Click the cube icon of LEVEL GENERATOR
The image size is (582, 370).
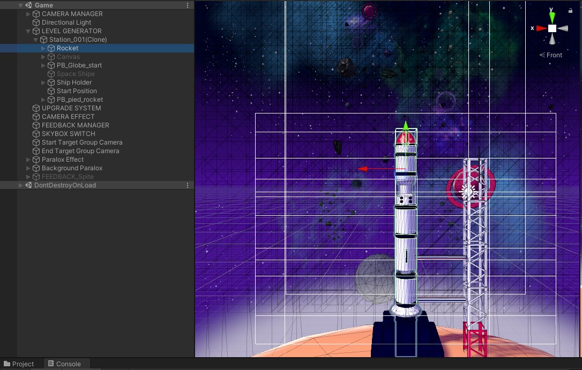pos(36,31)
